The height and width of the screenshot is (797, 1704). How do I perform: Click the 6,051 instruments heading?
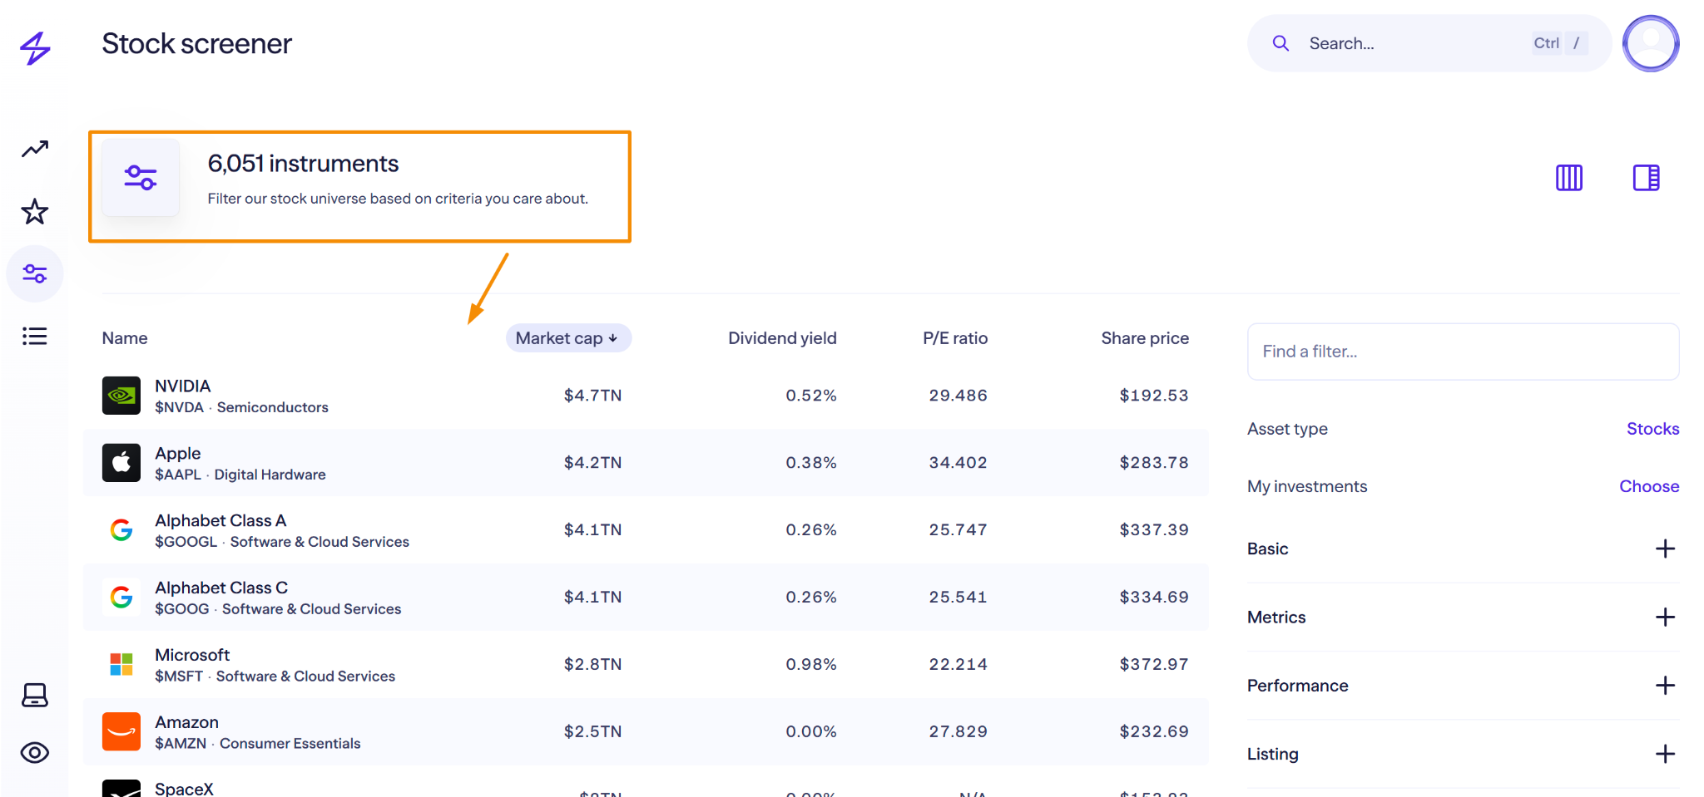pyautogui.click(x=303, y=164)
